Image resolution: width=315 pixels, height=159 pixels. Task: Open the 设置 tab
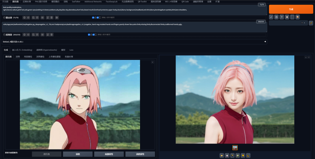tap(209, 2)
